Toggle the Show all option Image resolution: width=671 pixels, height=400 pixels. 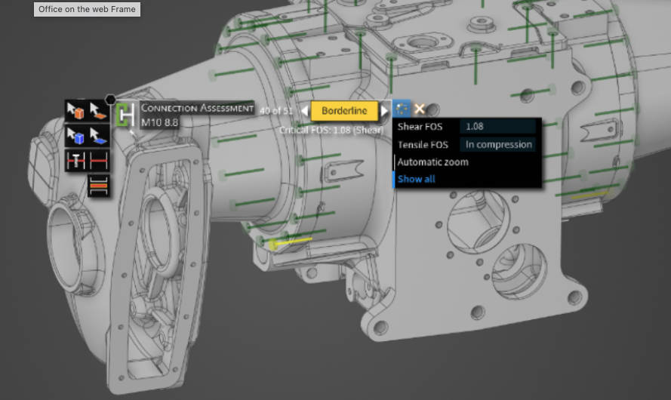(416, 179)
